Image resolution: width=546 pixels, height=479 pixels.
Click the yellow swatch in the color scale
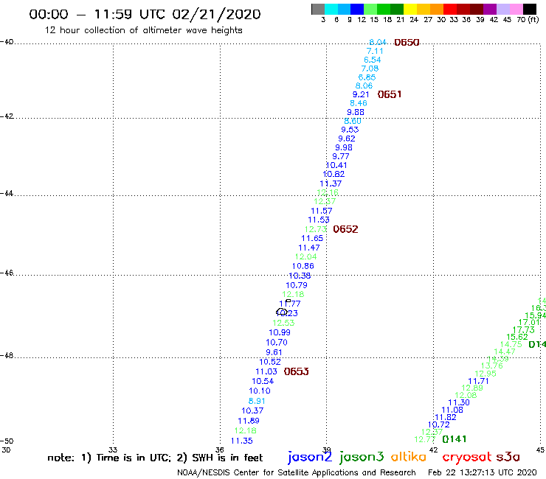coord(410,9)
